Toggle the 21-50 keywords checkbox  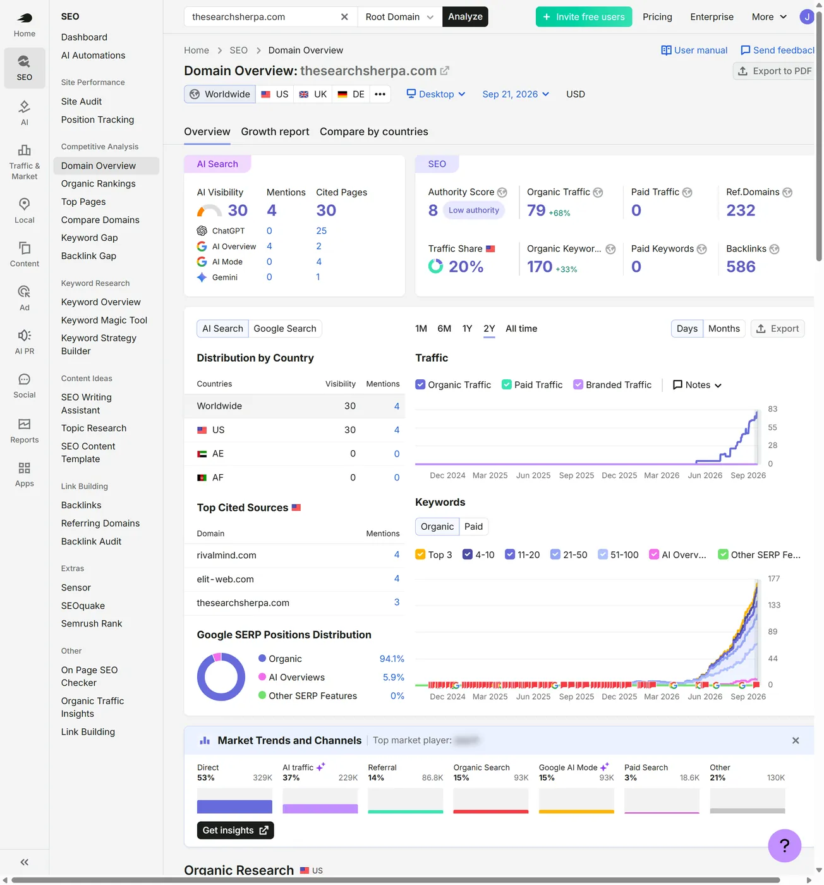(555, 554)
